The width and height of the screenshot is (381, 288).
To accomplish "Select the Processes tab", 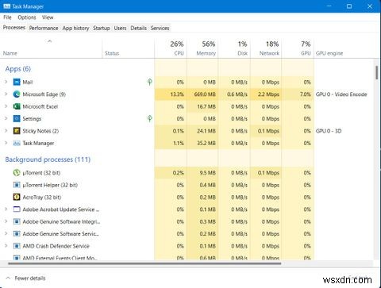I will (14, 28).
